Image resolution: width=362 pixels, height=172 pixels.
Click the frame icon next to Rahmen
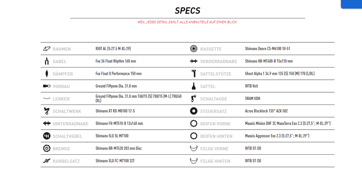[47, 49]
